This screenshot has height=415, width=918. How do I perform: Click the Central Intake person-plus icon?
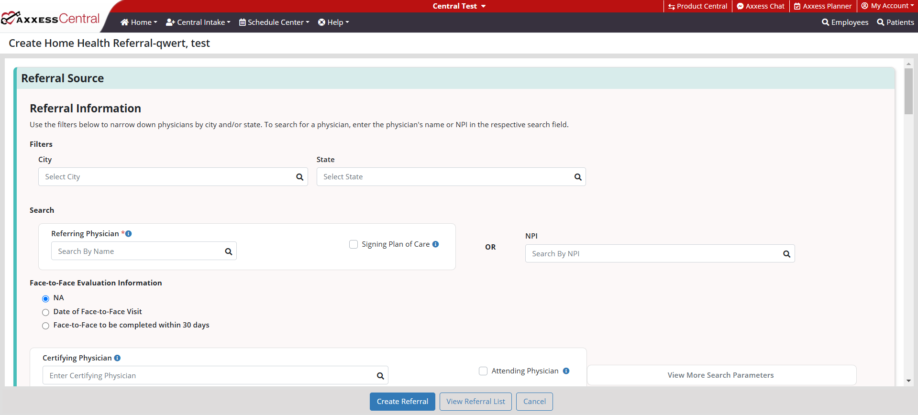pyautogui.click(x=170, y=22)
